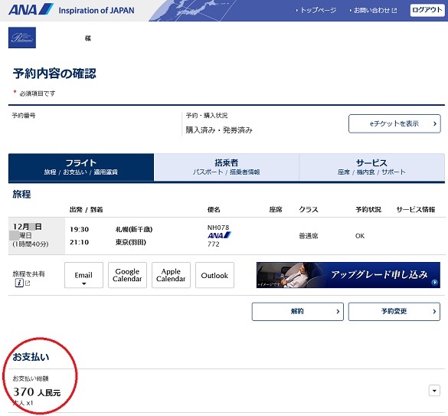Open the external link icon beside info icon
448x416 pixels.
tap(28, 283)
